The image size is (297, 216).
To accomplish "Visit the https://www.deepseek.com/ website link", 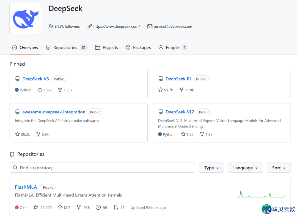I will tap(116, 26).
